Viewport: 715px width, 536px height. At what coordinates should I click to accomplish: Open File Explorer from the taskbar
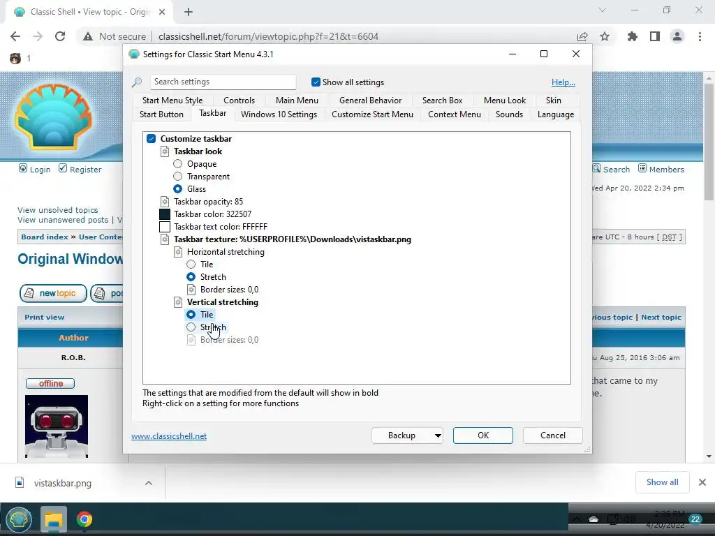pos(53,519)
